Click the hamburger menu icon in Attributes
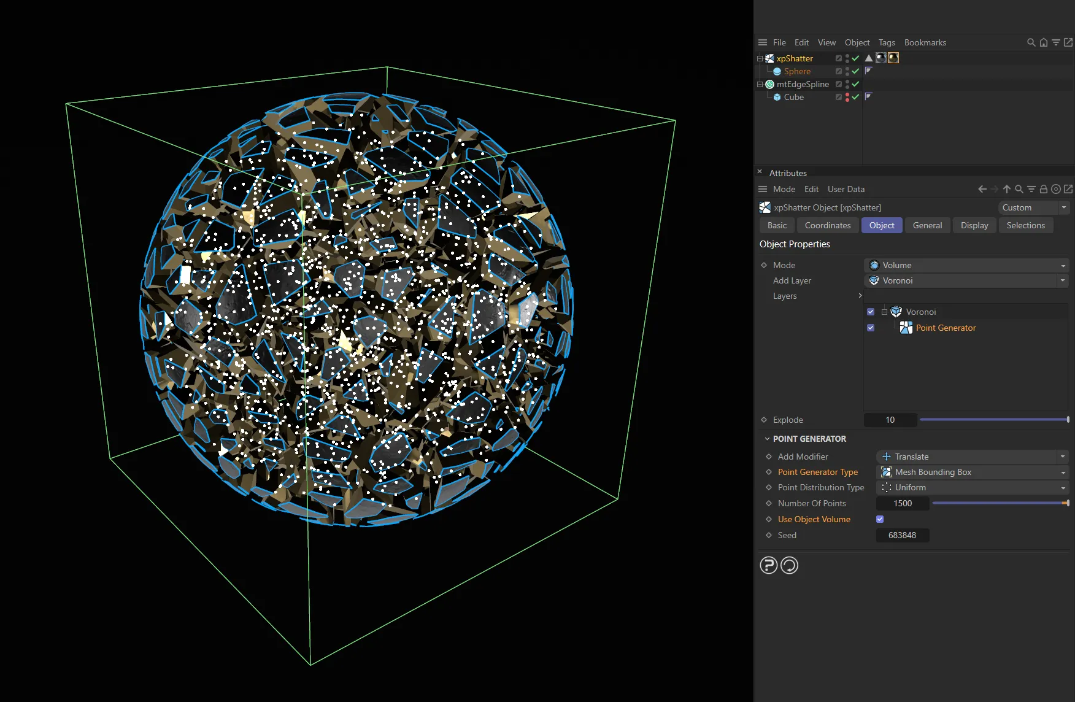Screen dimensions: 1075x702 pos(763,189)
